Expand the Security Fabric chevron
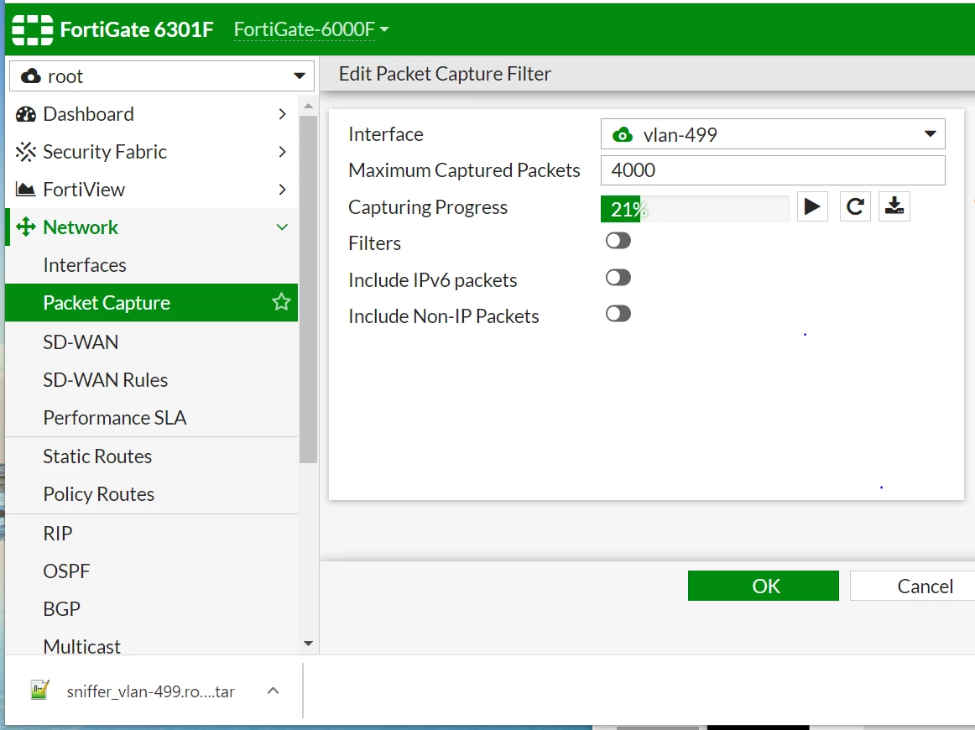 pyautogui.click(x=282, y=152)
